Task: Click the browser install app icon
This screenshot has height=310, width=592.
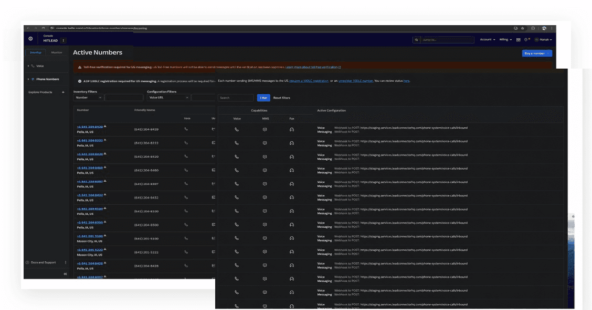Action: [x=516, y=28]
